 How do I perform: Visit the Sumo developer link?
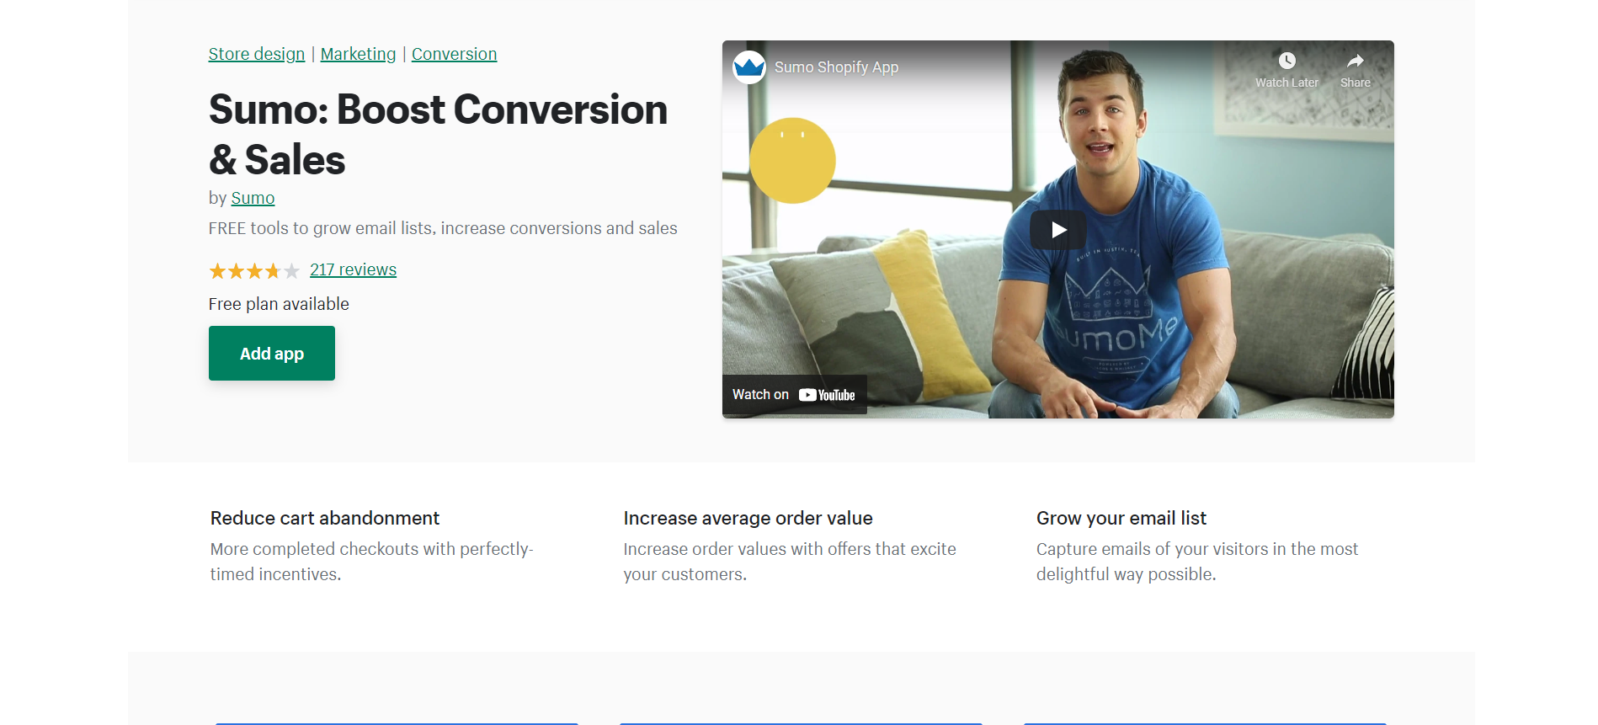pos(253,198)
